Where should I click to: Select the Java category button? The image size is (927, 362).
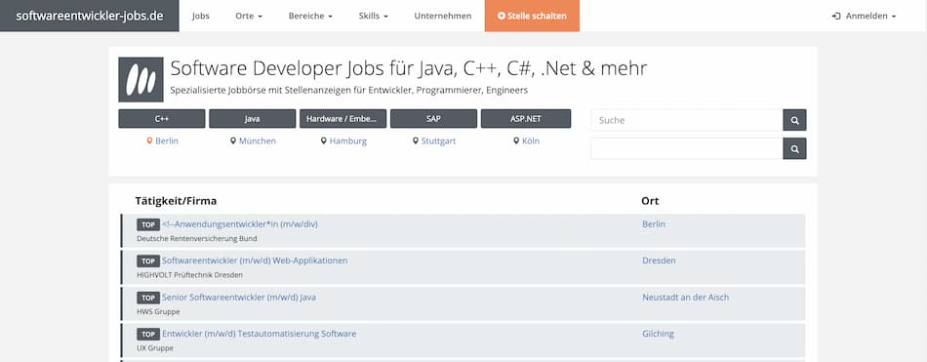[253, 118]
